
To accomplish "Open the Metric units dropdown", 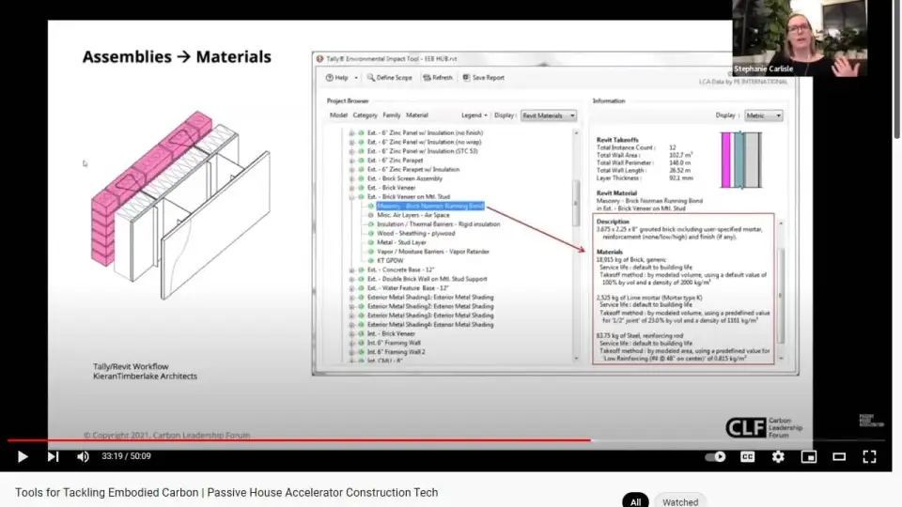I will 763,115.
